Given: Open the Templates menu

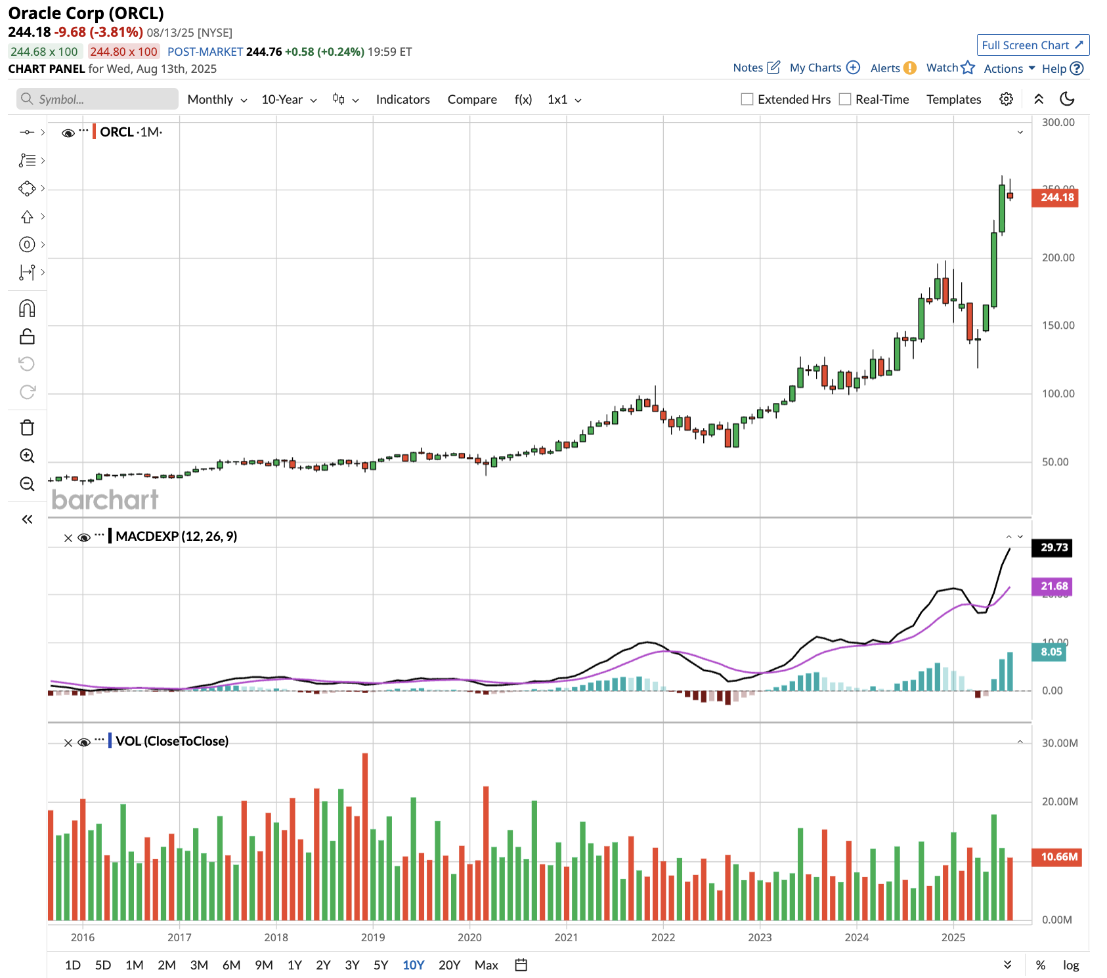Looking at the screenshot, I should pyautogui.click(x=953, y=99).
